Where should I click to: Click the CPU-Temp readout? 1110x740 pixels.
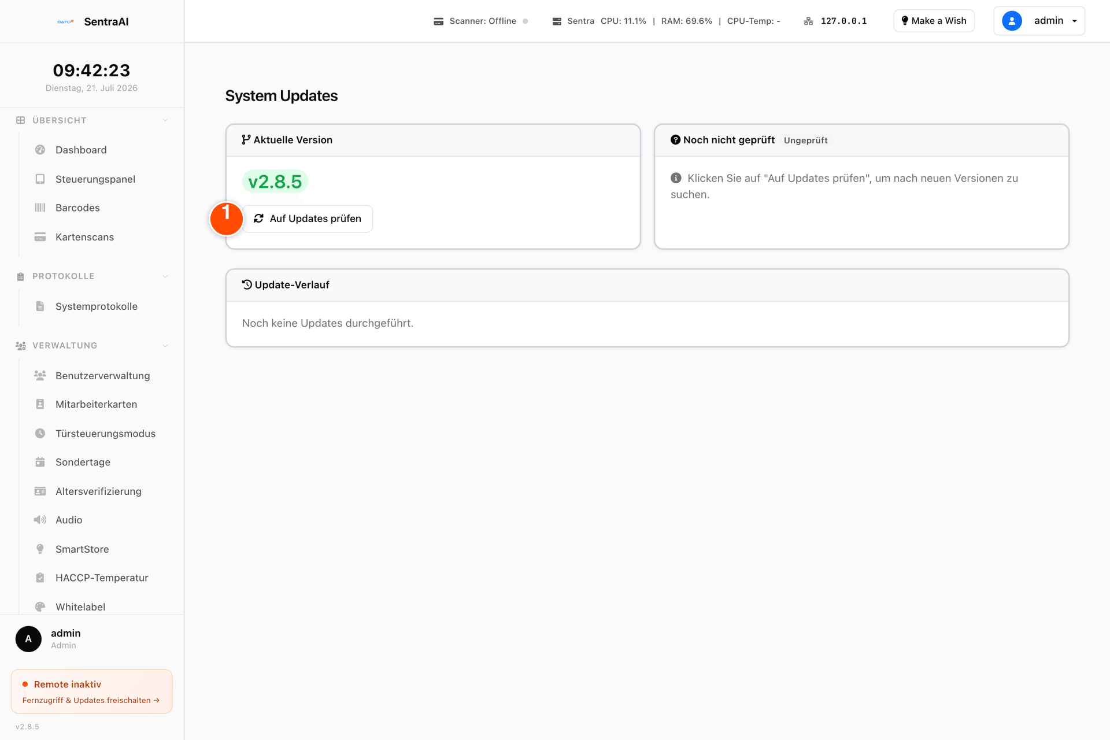click(x=753, y=21)
